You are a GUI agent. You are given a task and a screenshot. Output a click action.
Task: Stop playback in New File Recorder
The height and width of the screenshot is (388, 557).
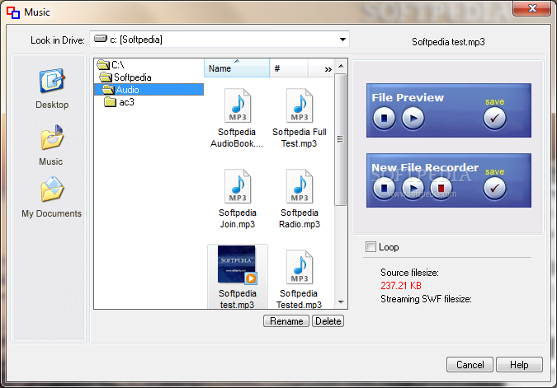384,188
